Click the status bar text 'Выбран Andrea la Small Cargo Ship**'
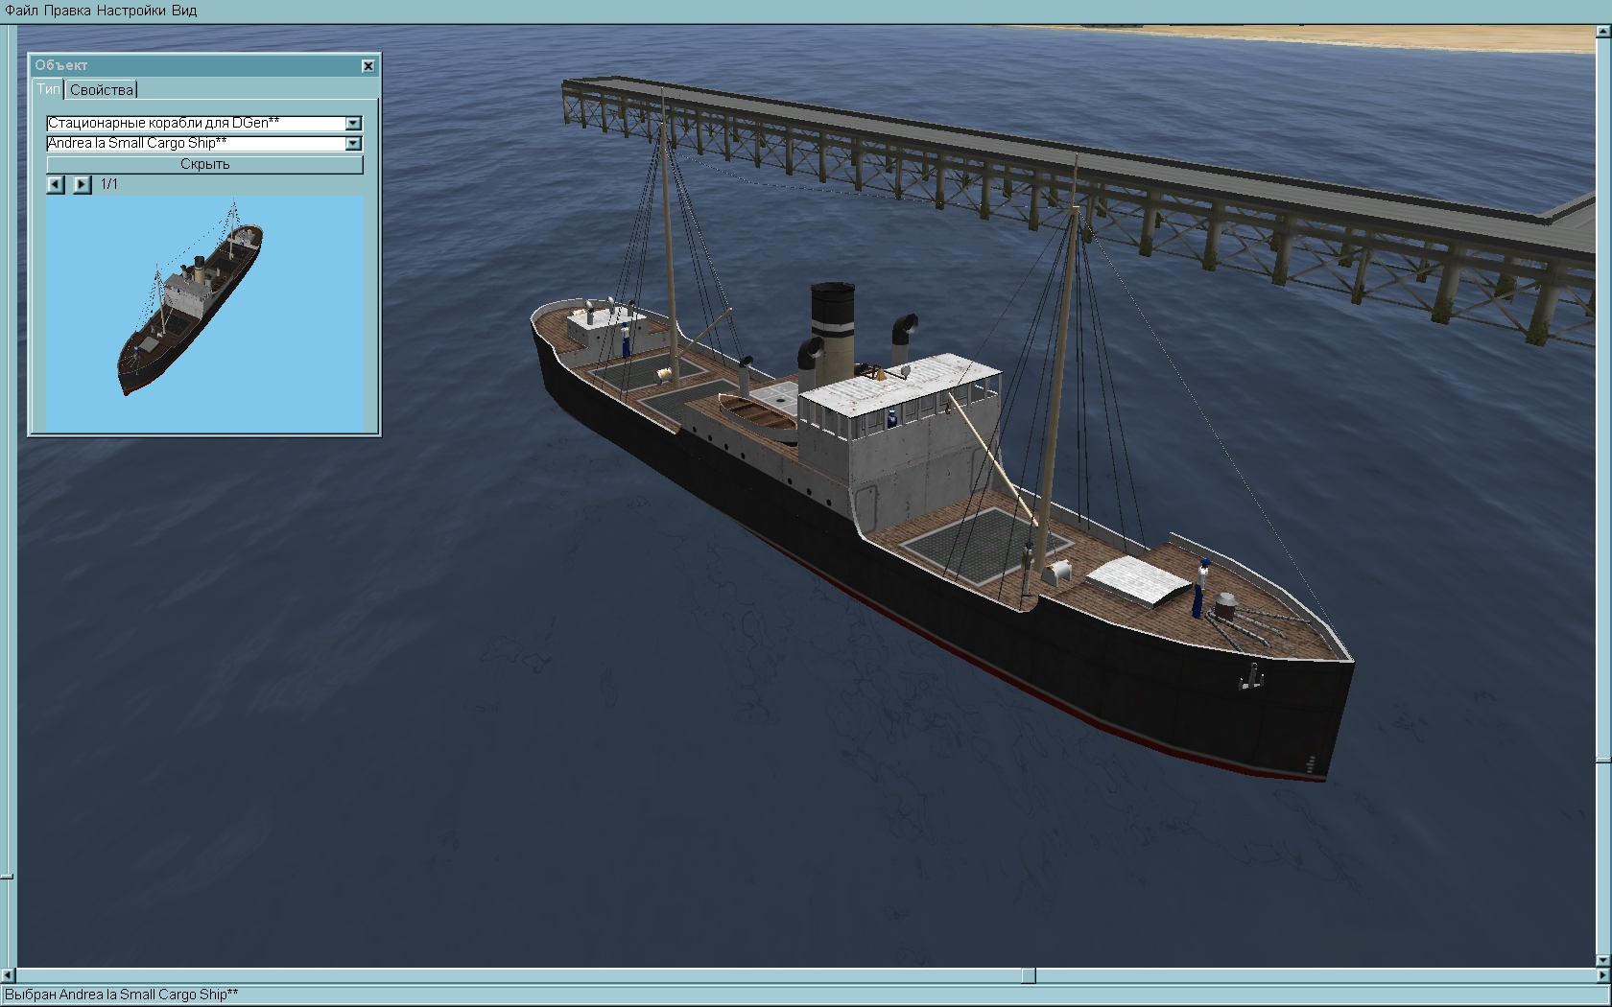 (121, 995)
